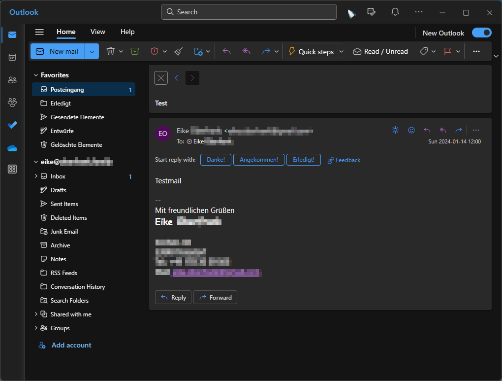The image size is (502, 381).
Task: Click the toolbar Reply arrow
Action: tap(227, 51)
